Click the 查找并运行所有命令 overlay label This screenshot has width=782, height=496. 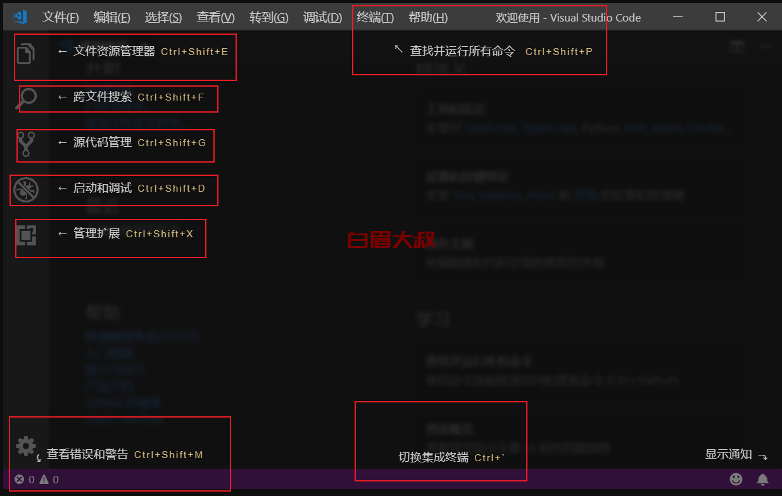(x=463, y=51)
